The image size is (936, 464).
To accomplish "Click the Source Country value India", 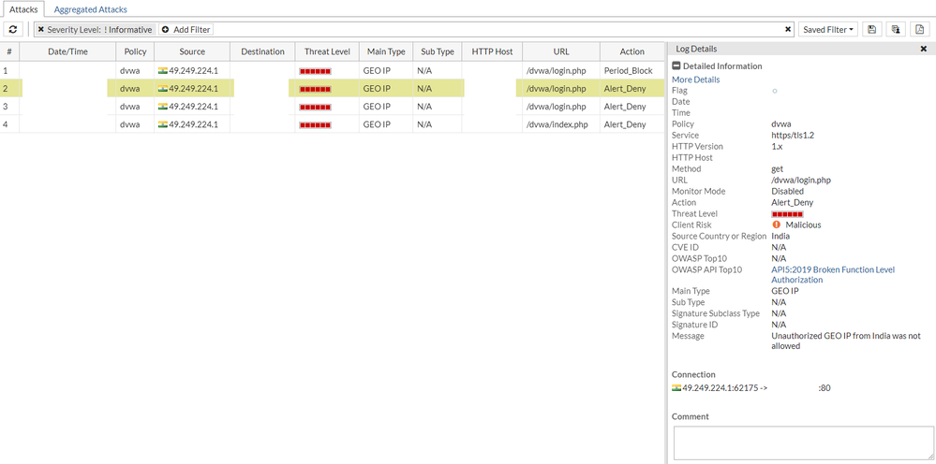I will (780, 236).
